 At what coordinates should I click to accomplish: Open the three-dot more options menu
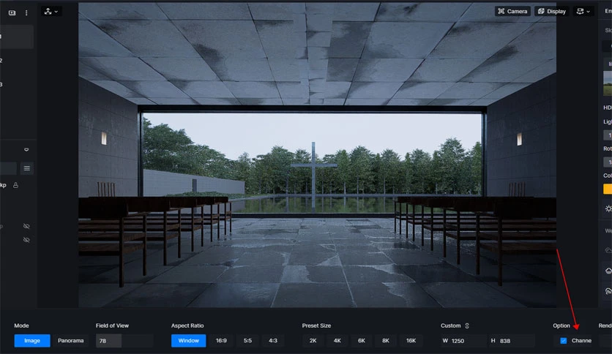(26, 12)
